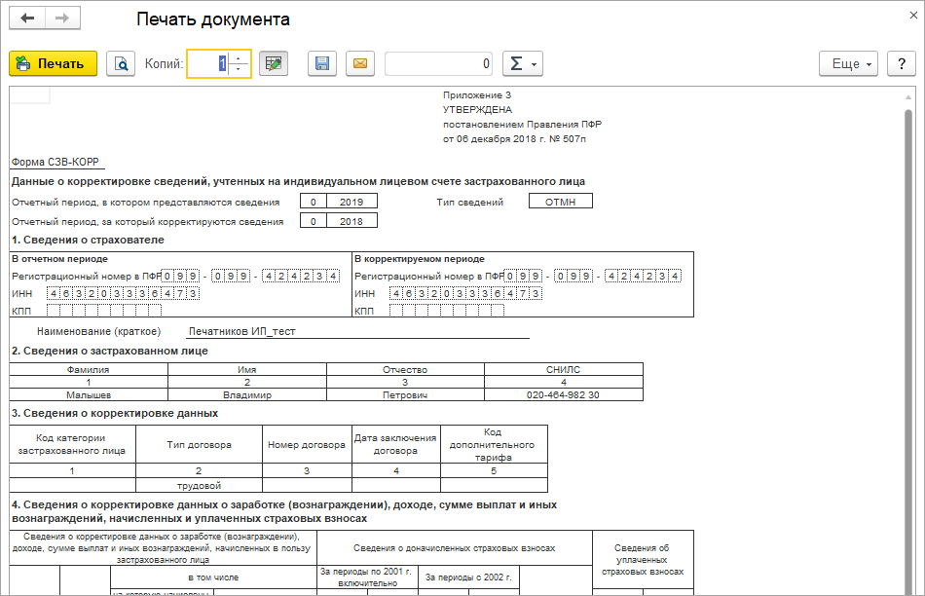Screen dimensions: 925x596
Task: Select the Петрович patronymic cell
Action: point(405,394)
